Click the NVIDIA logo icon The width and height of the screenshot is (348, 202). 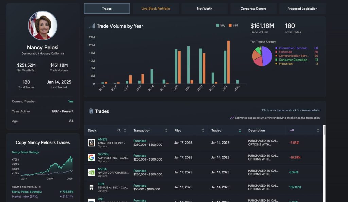click(91, 172)
